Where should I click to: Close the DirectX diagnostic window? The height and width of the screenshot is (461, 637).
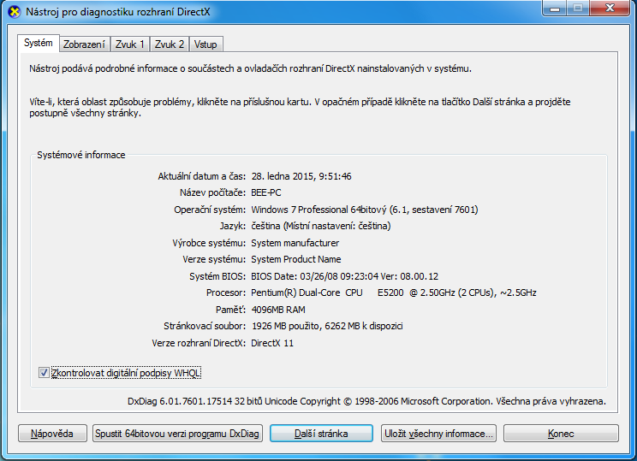click(610, 8)
